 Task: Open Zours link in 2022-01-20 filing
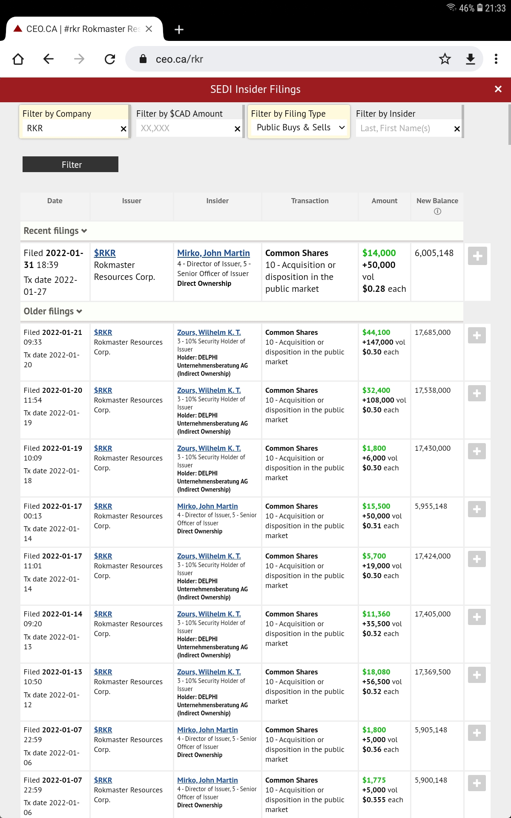click(x=209, y=390)
